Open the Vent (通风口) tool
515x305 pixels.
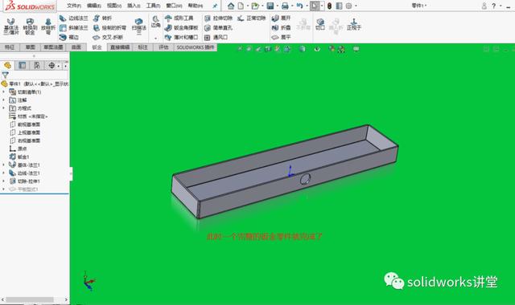[x=216, y=38]
